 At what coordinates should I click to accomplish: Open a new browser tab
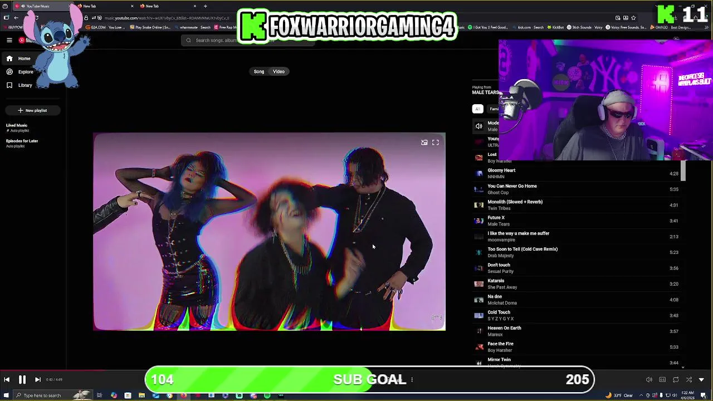point(205,6)
